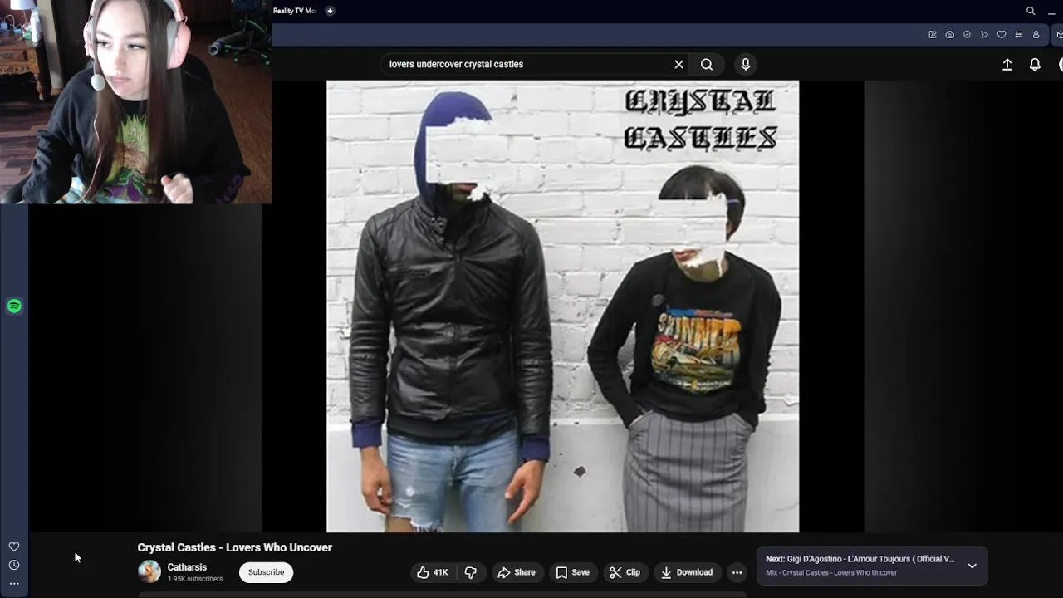Screen dimensions: 1063x598
Task: Take a snapshot with camera icon
Action: (950, 35)
